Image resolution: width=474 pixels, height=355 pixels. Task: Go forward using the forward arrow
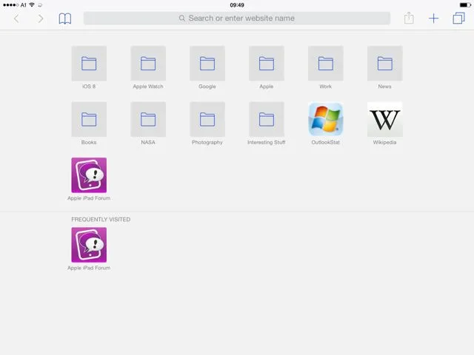click(x=41, y=18)
